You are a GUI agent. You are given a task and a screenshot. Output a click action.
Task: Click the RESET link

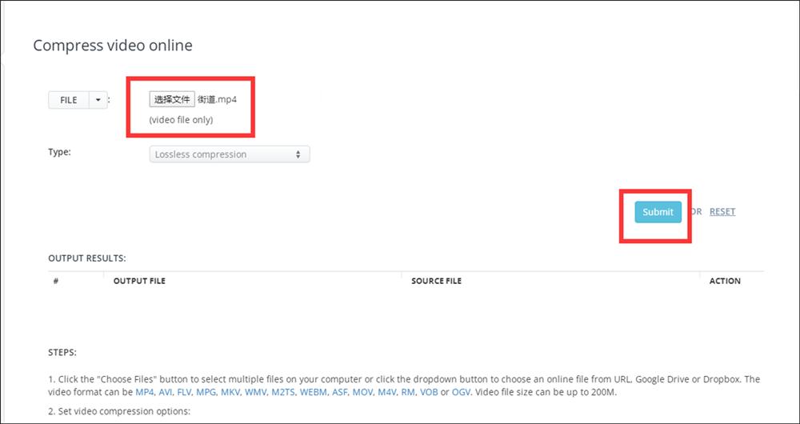pos(722,212)
